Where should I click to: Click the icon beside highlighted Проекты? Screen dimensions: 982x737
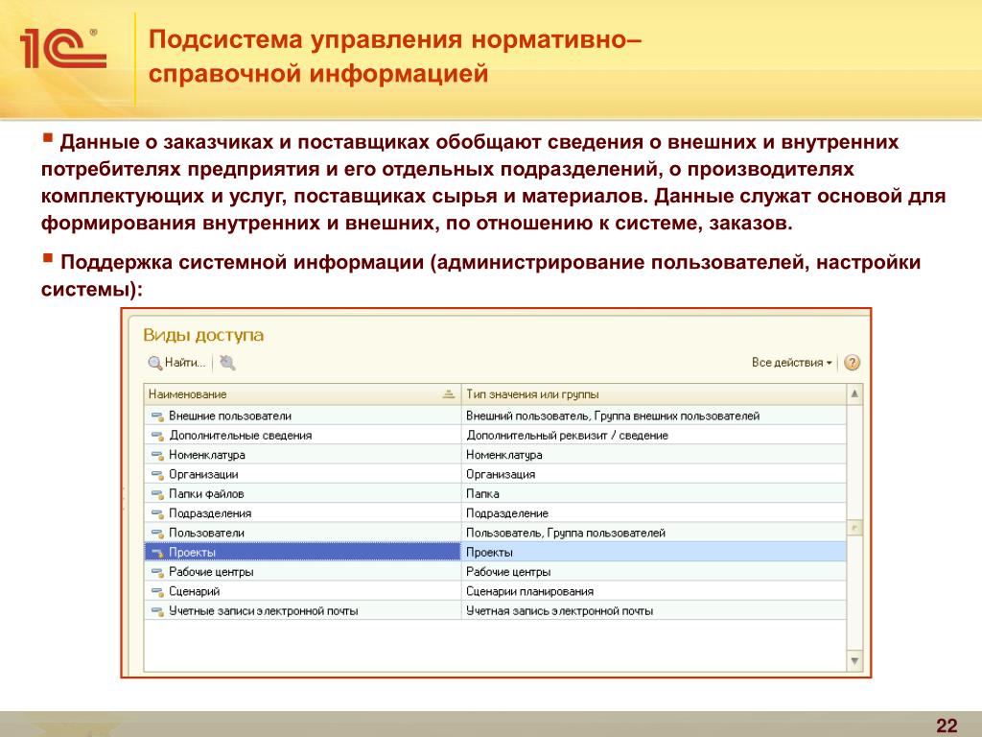point(157,553)
